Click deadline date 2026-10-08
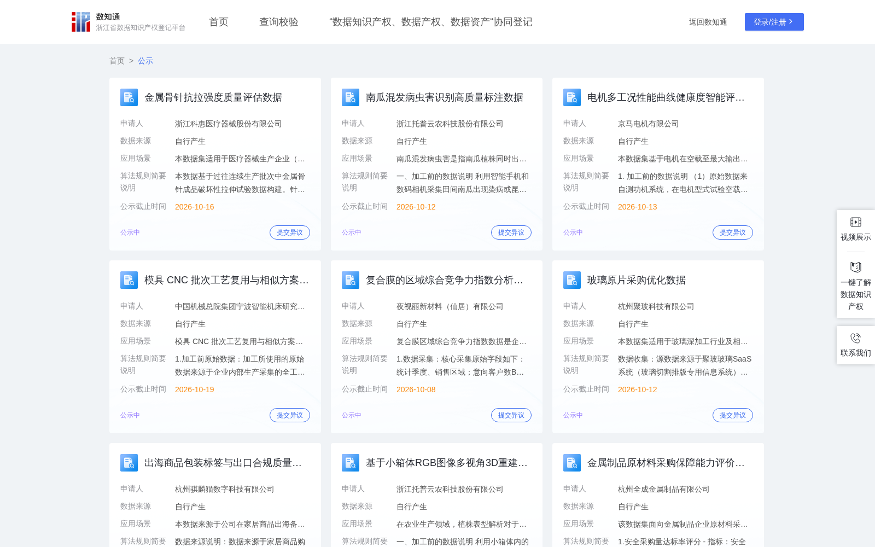Screen dimensions: 875x547 (x=416, y=389)
